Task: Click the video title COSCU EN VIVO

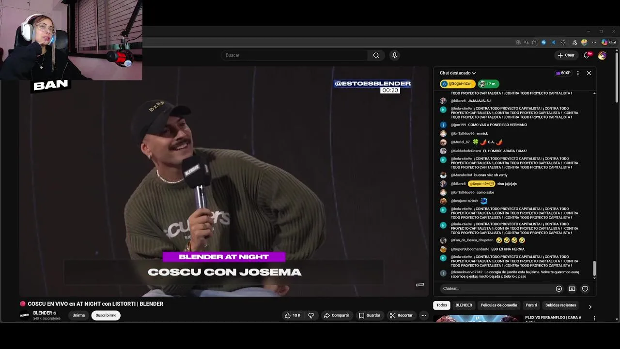Action: click(95, 304)
